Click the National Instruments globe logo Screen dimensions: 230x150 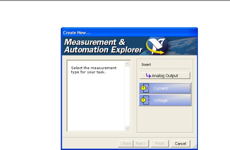pos(157,46)
